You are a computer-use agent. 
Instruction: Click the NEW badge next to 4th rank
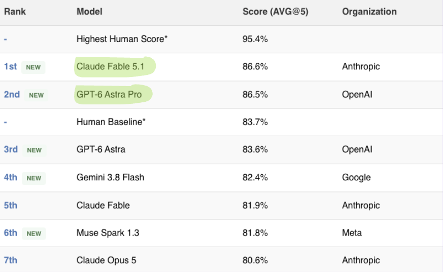click(34, 178)
